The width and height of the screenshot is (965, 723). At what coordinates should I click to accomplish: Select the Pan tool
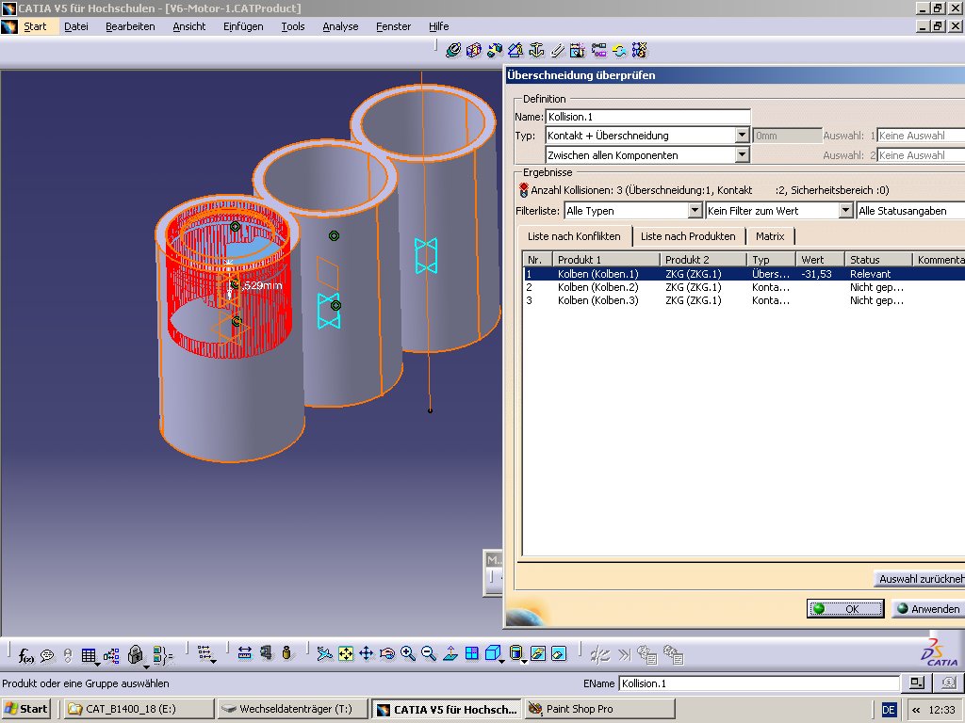coord(367,653)
